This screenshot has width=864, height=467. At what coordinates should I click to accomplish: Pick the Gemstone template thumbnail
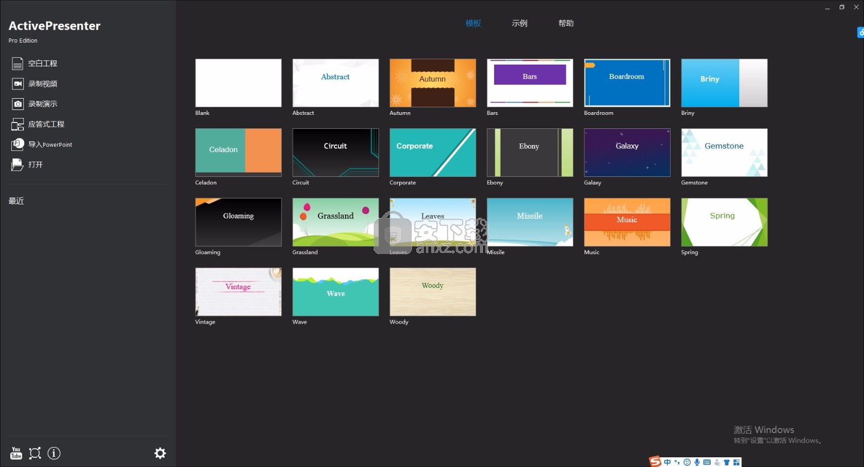724,153
